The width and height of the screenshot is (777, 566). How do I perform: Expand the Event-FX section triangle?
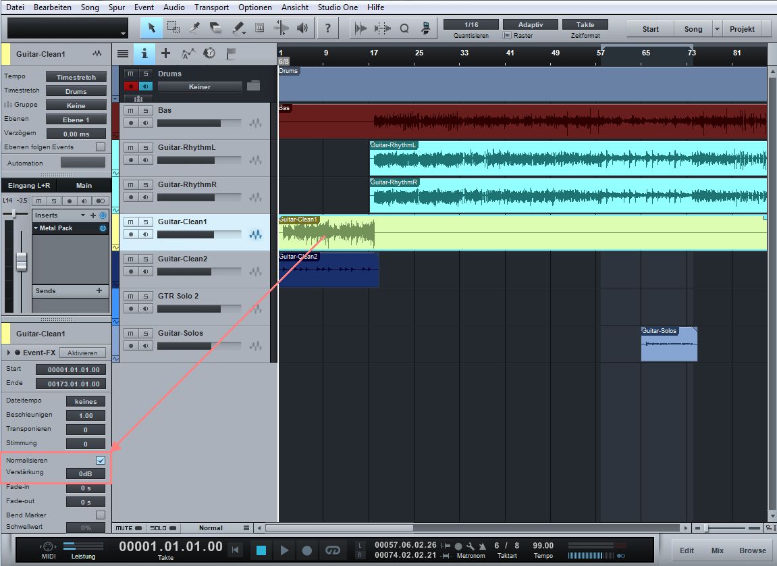(8, 353)
